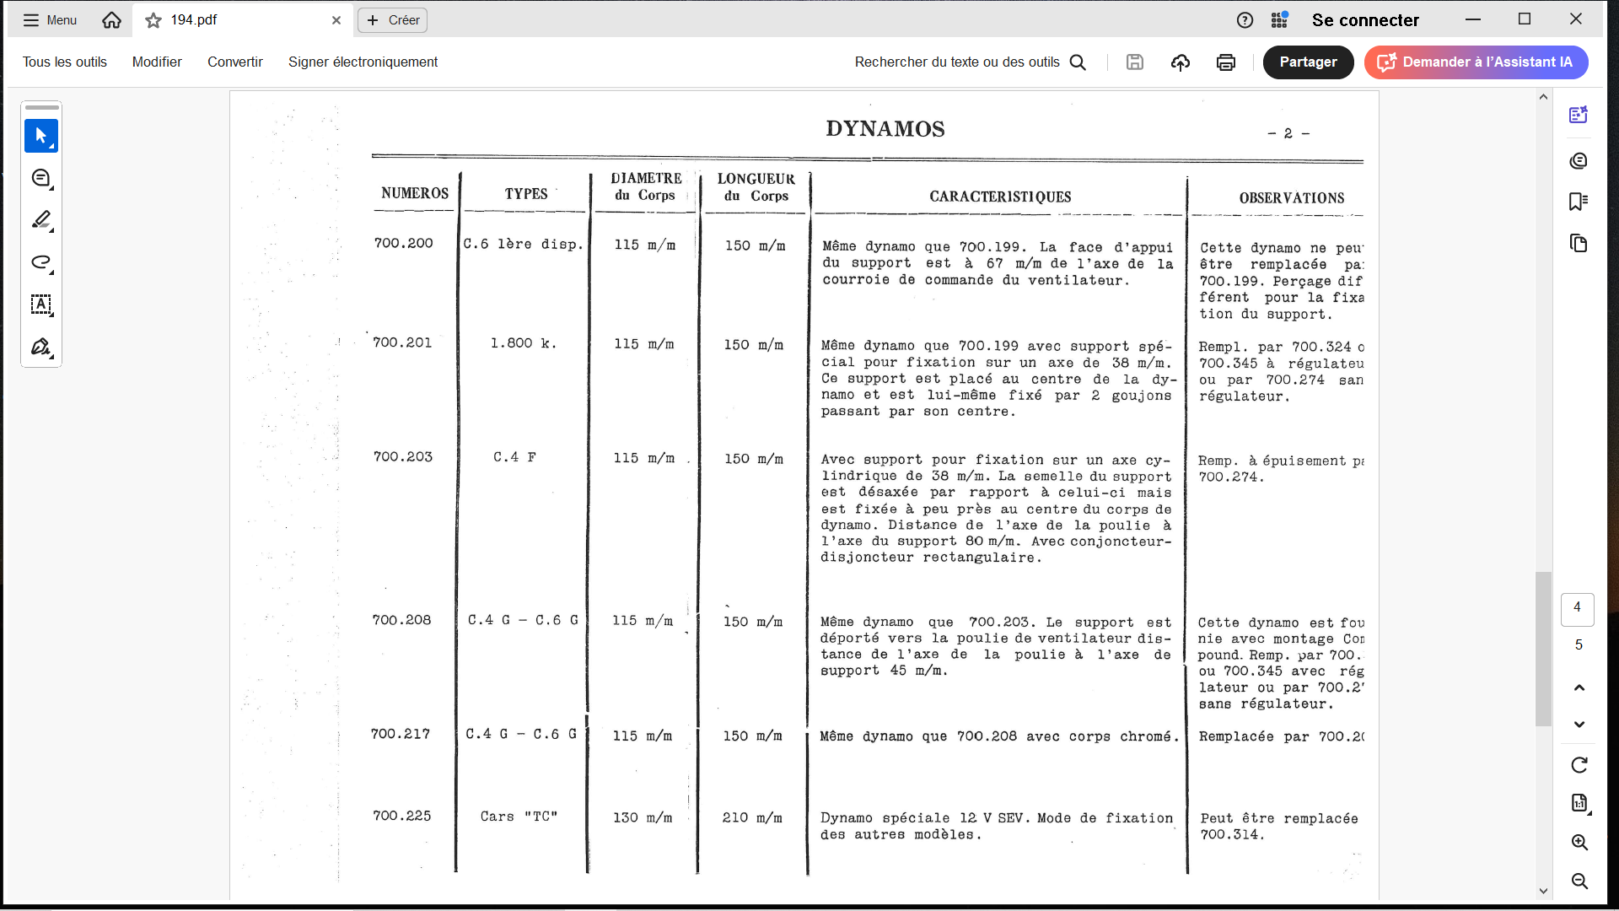This screenshot has width=1619, height=911.
Task: Select the freehand draw lasso tool
Action: click(40, 262)
